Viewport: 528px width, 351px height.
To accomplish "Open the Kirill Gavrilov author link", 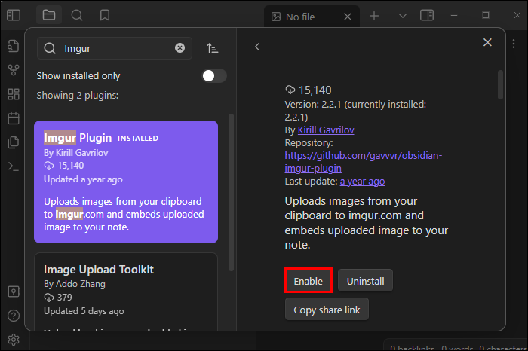I will point(326,130).
